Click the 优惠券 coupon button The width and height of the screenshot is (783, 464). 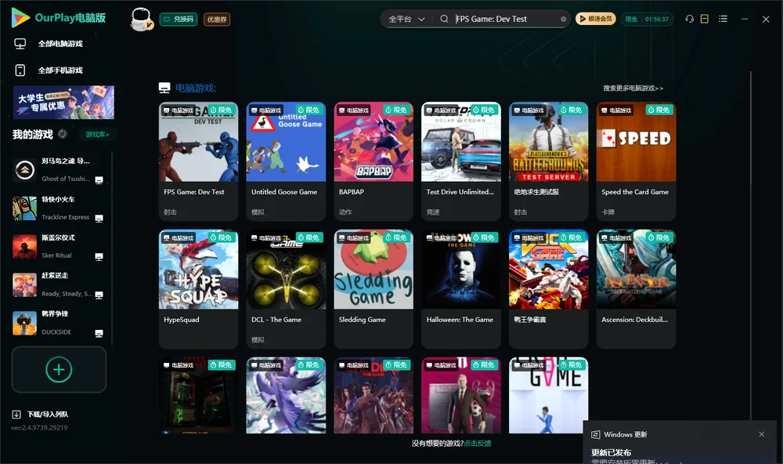pos(217,20)
